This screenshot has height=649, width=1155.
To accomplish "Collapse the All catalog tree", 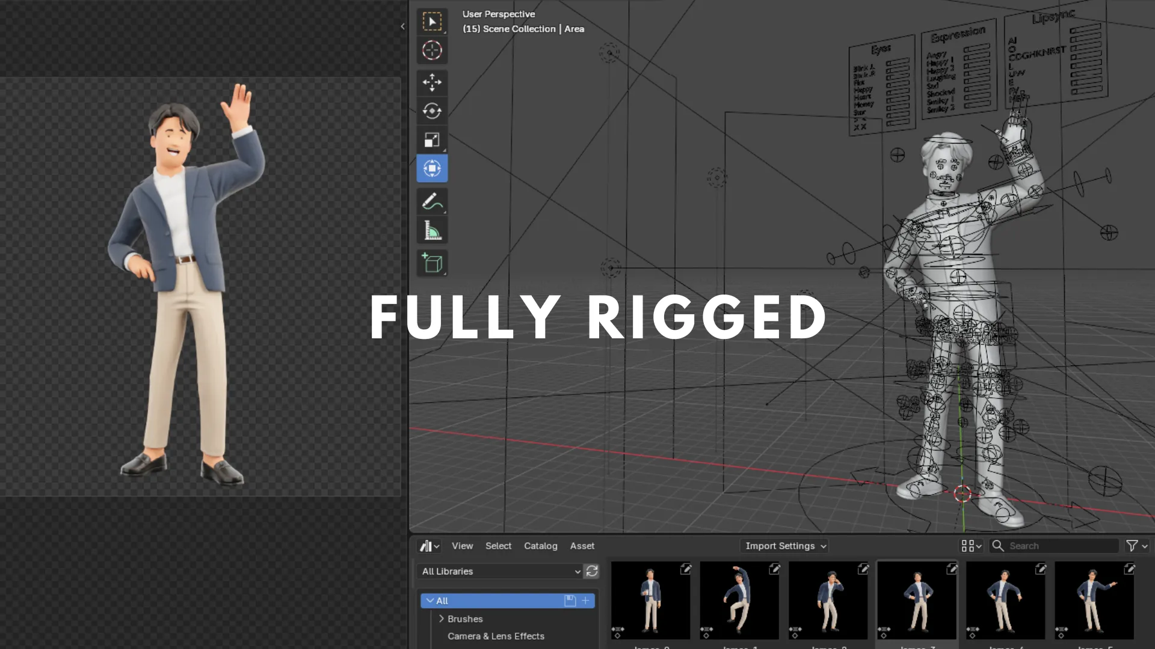I will [x=430, y=600].
